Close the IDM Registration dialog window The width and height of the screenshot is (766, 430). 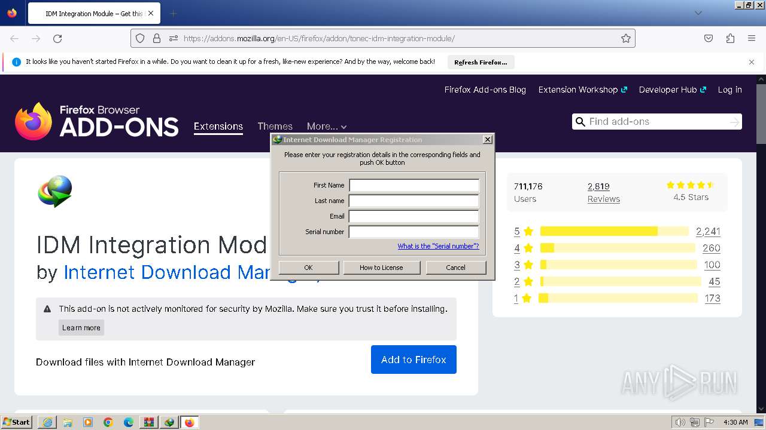click(x=488, y=139)
